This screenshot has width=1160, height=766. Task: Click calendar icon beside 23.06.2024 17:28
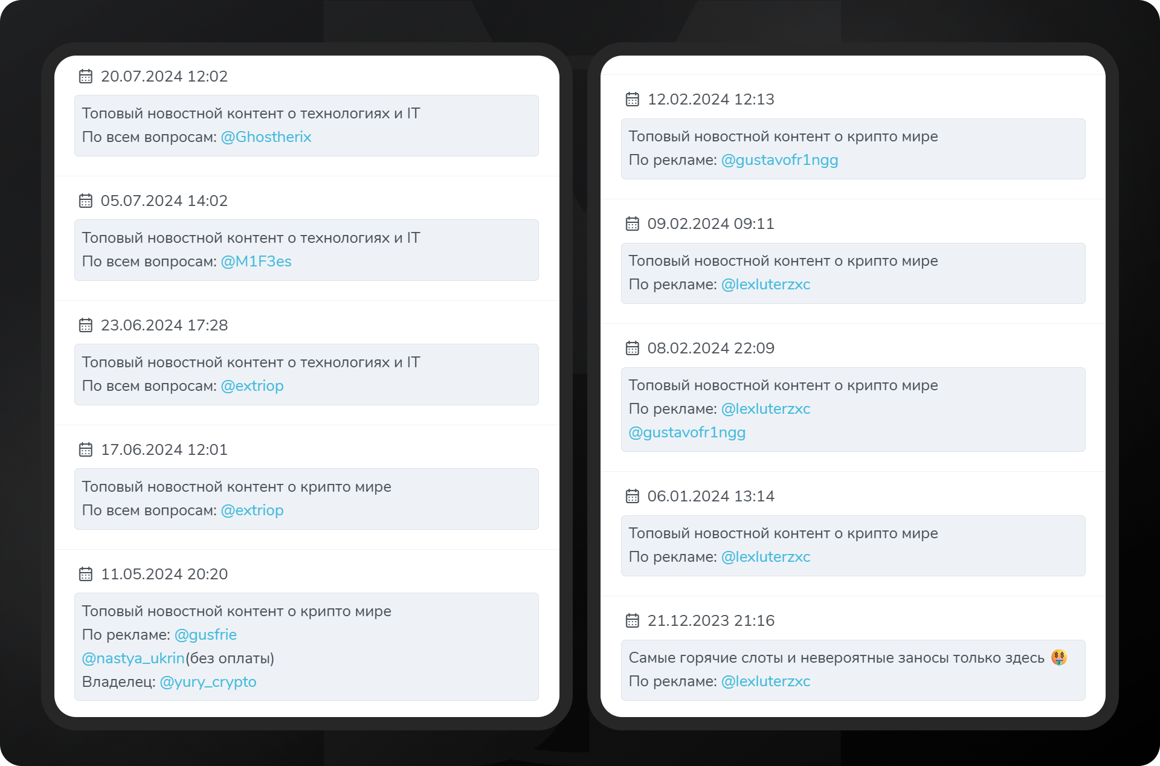tap(86, 325)
